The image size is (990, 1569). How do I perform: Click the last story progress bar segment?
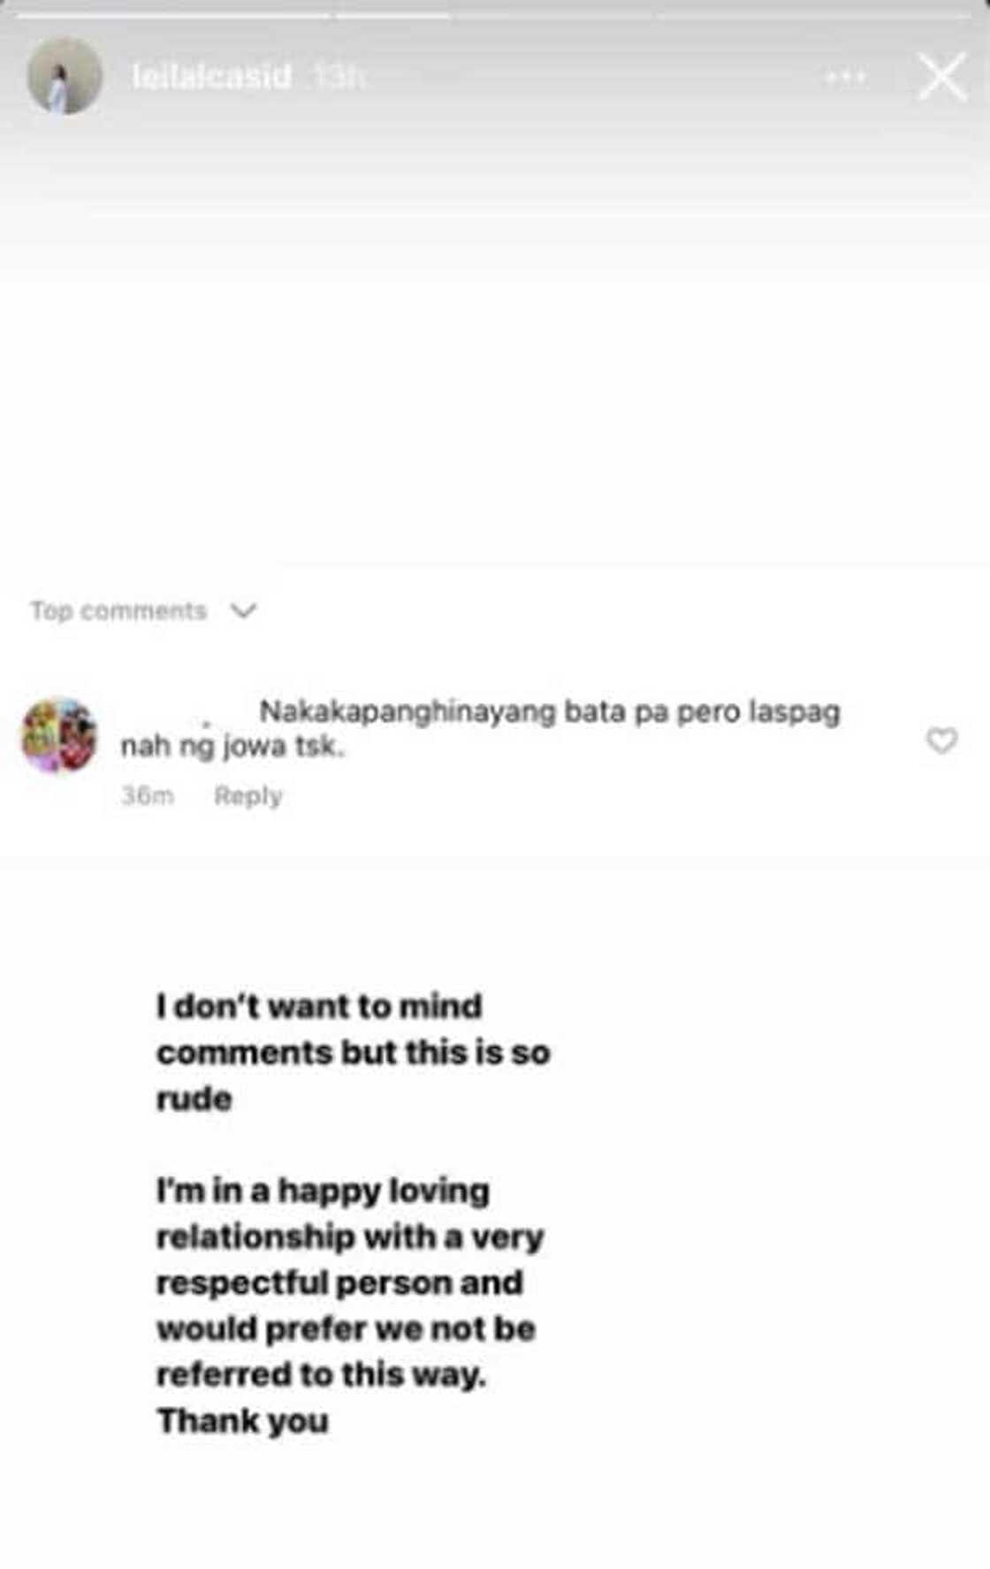click(813, 16)
